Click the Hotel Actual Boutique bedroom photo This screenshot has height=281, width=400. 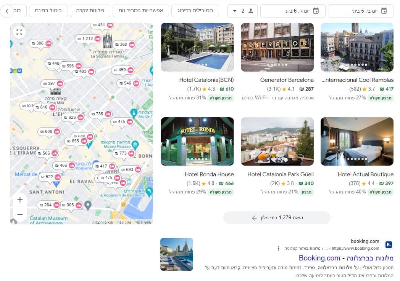(357, 142)
